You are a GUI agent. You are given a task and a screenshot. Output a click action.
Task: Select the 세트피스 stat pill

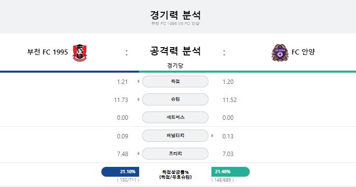point(175,117)
